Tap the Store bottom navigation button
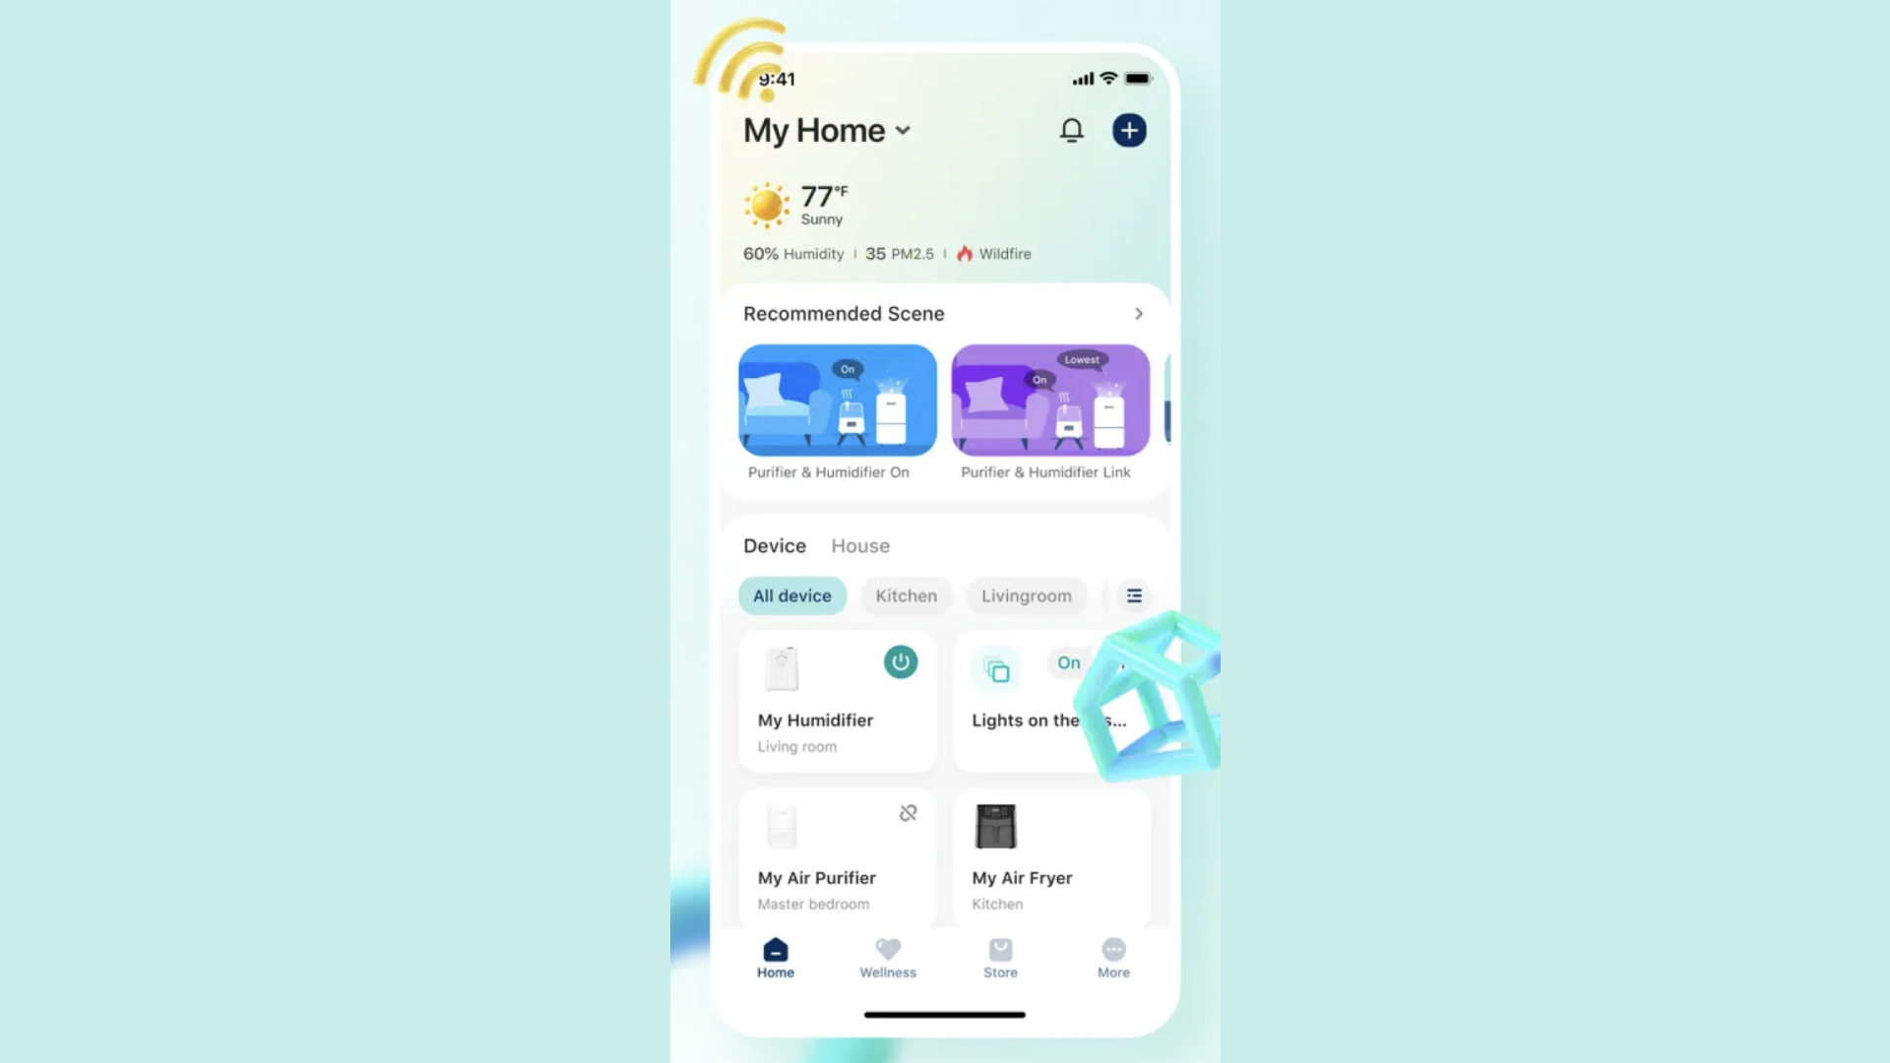The height and width of the screenshot is (1063, 1890). pyautogui.click(x=999, y=957)
